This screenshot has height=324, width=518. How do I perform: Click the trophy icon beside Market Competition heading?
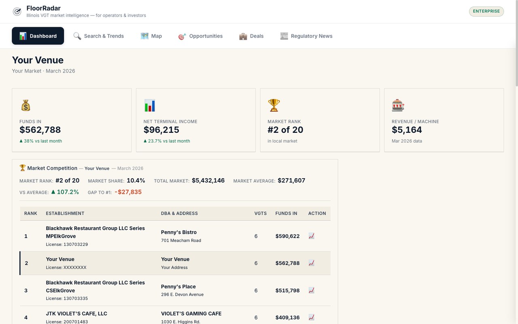(23, 168)
